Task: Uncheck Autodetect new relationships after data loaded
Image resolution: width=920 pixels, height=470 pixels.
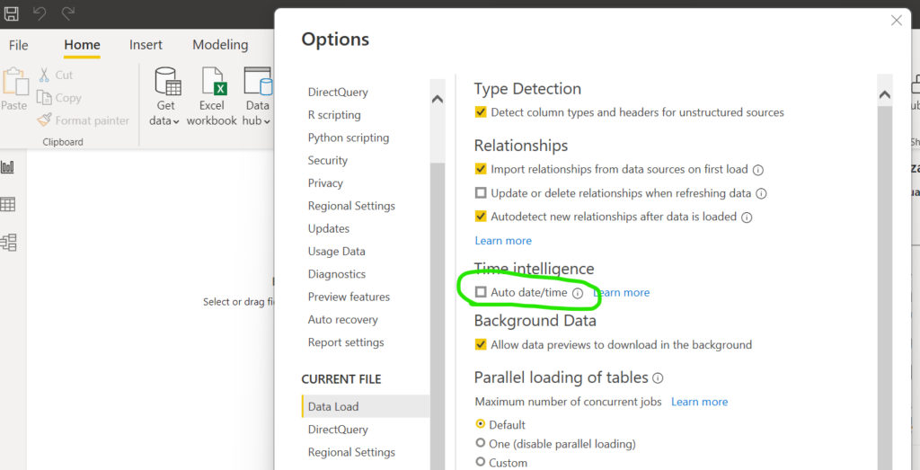Action: [481, 217]
